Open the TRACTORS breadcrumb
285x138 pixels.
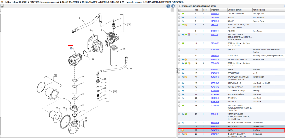pyautogui.click(x=34, y=2)
